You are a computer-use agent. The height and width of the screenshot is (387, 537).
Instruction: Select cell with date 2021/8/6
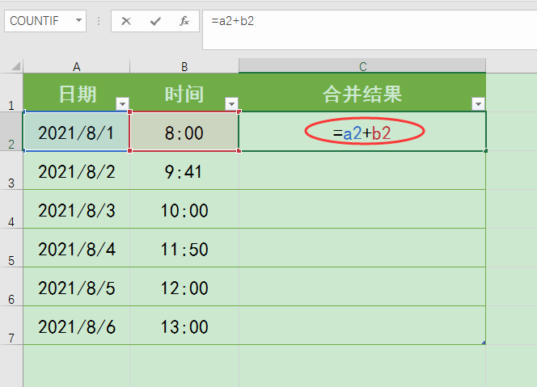(x=76, y=326)
